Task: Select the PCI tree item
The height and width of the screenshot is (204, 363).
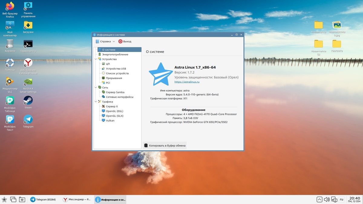Action: click(106, 83)
